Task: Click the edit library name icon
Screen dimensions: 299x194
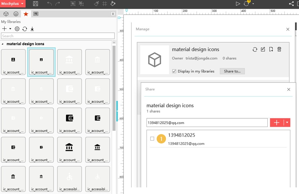Action: (263, 49)
